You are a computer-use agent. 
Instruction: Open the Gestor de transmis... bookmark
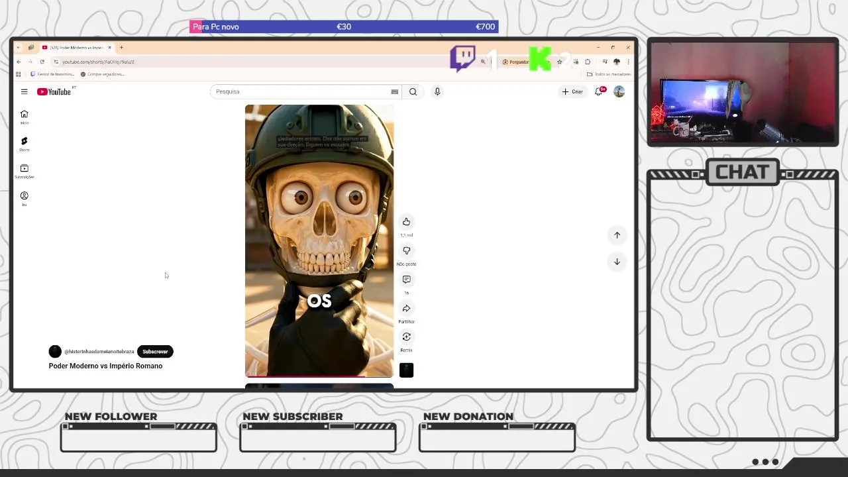coord(52,74)
